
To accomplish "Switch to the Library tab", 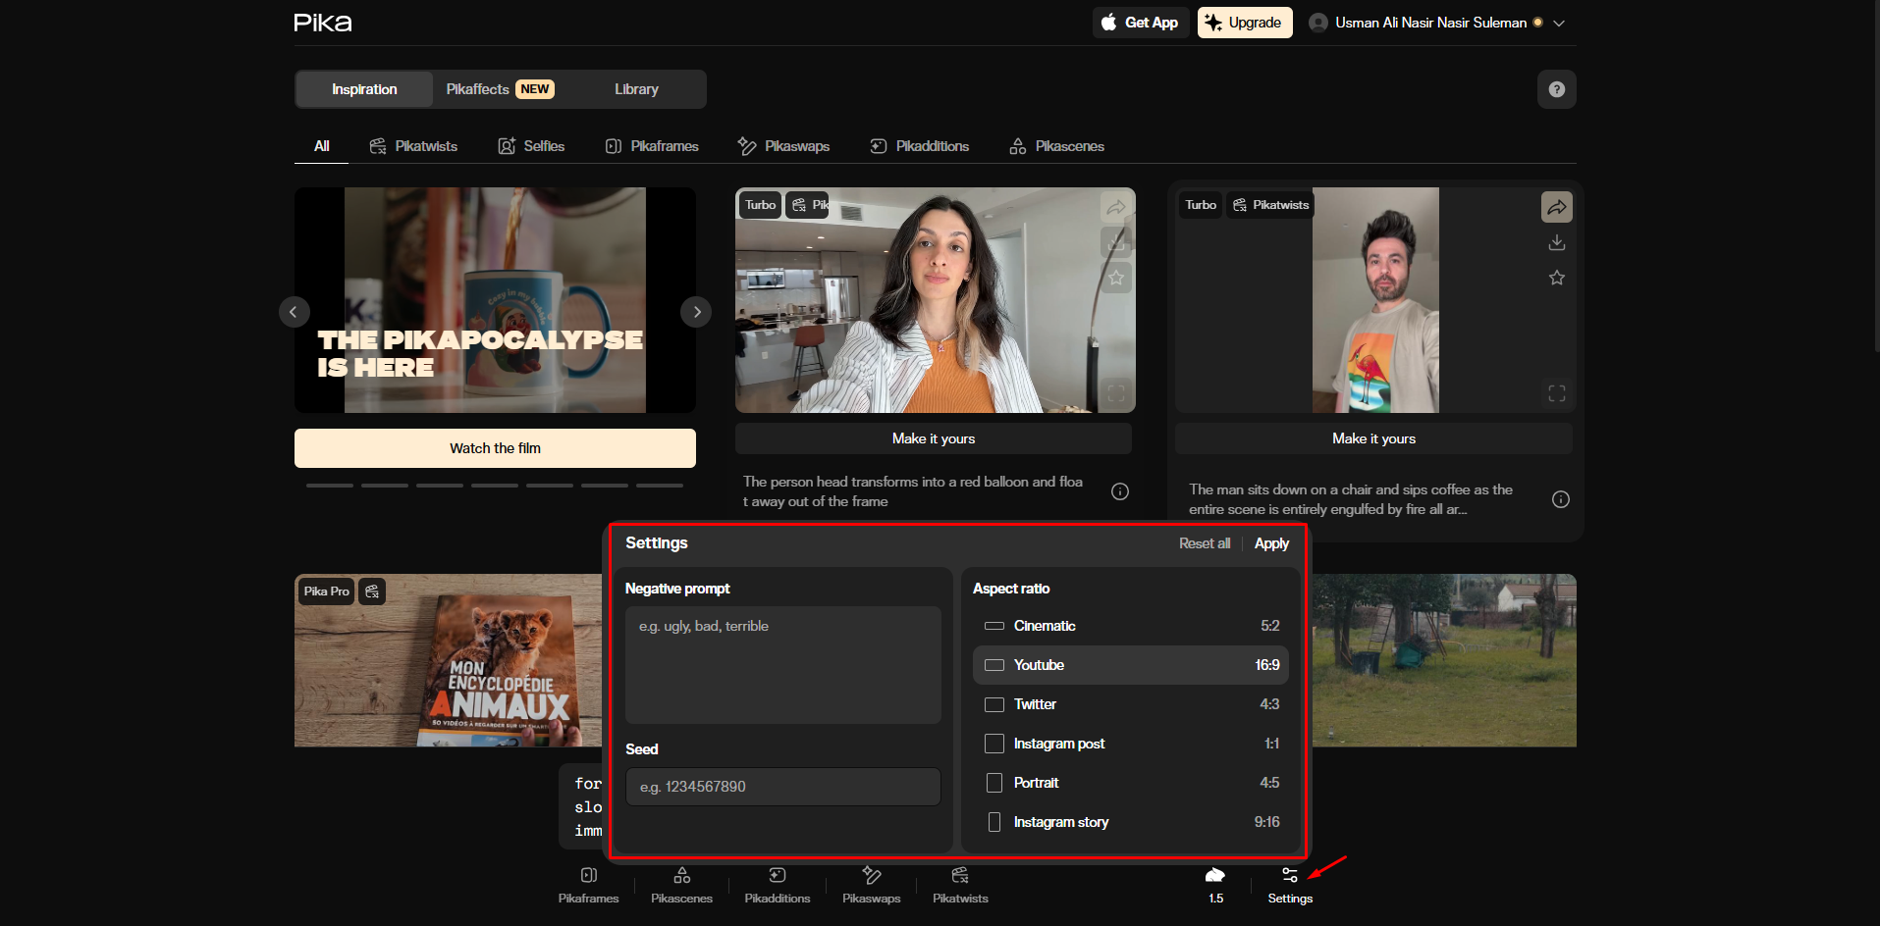I will (635, 88).
